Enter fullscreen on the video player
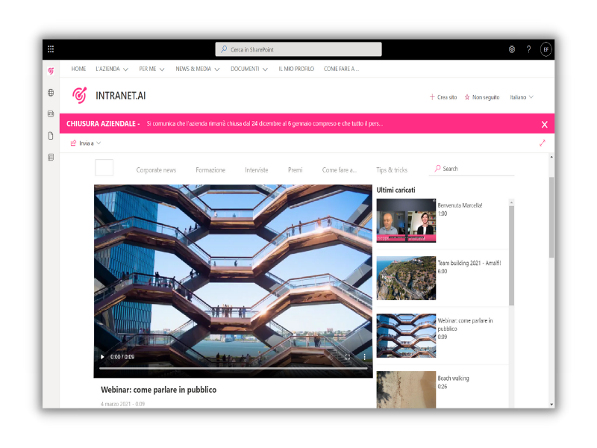The image size is (597, 448). 347,357
